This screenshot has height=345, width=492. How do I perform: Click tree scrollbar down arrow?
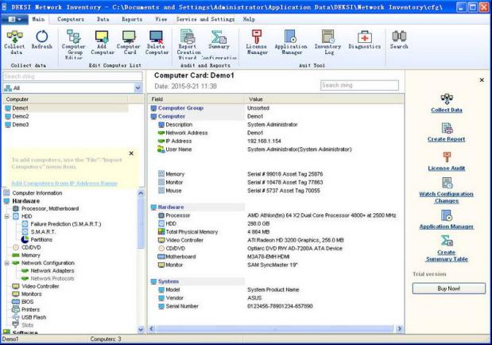click(x=141, y=329)
